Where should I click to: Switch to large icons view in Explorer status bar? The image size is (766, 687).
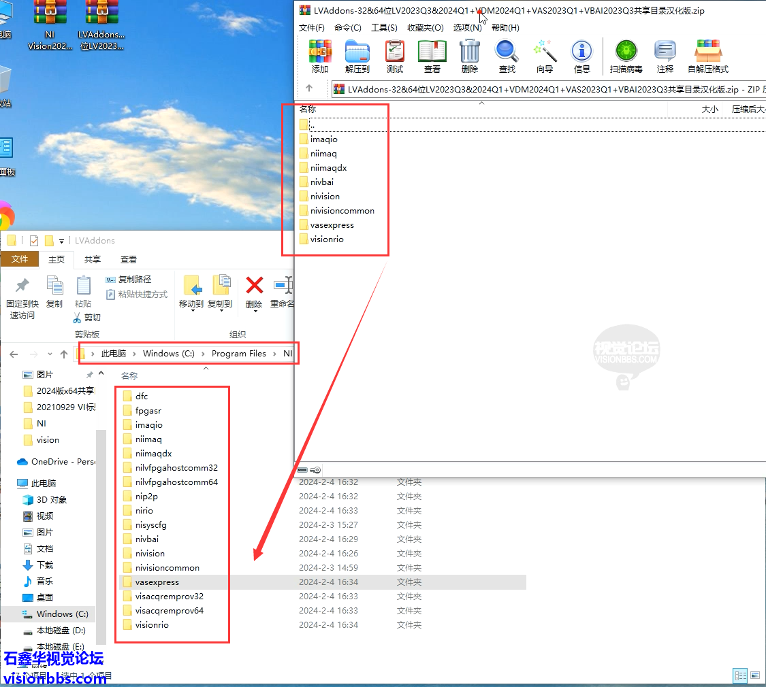pos(755,675)
